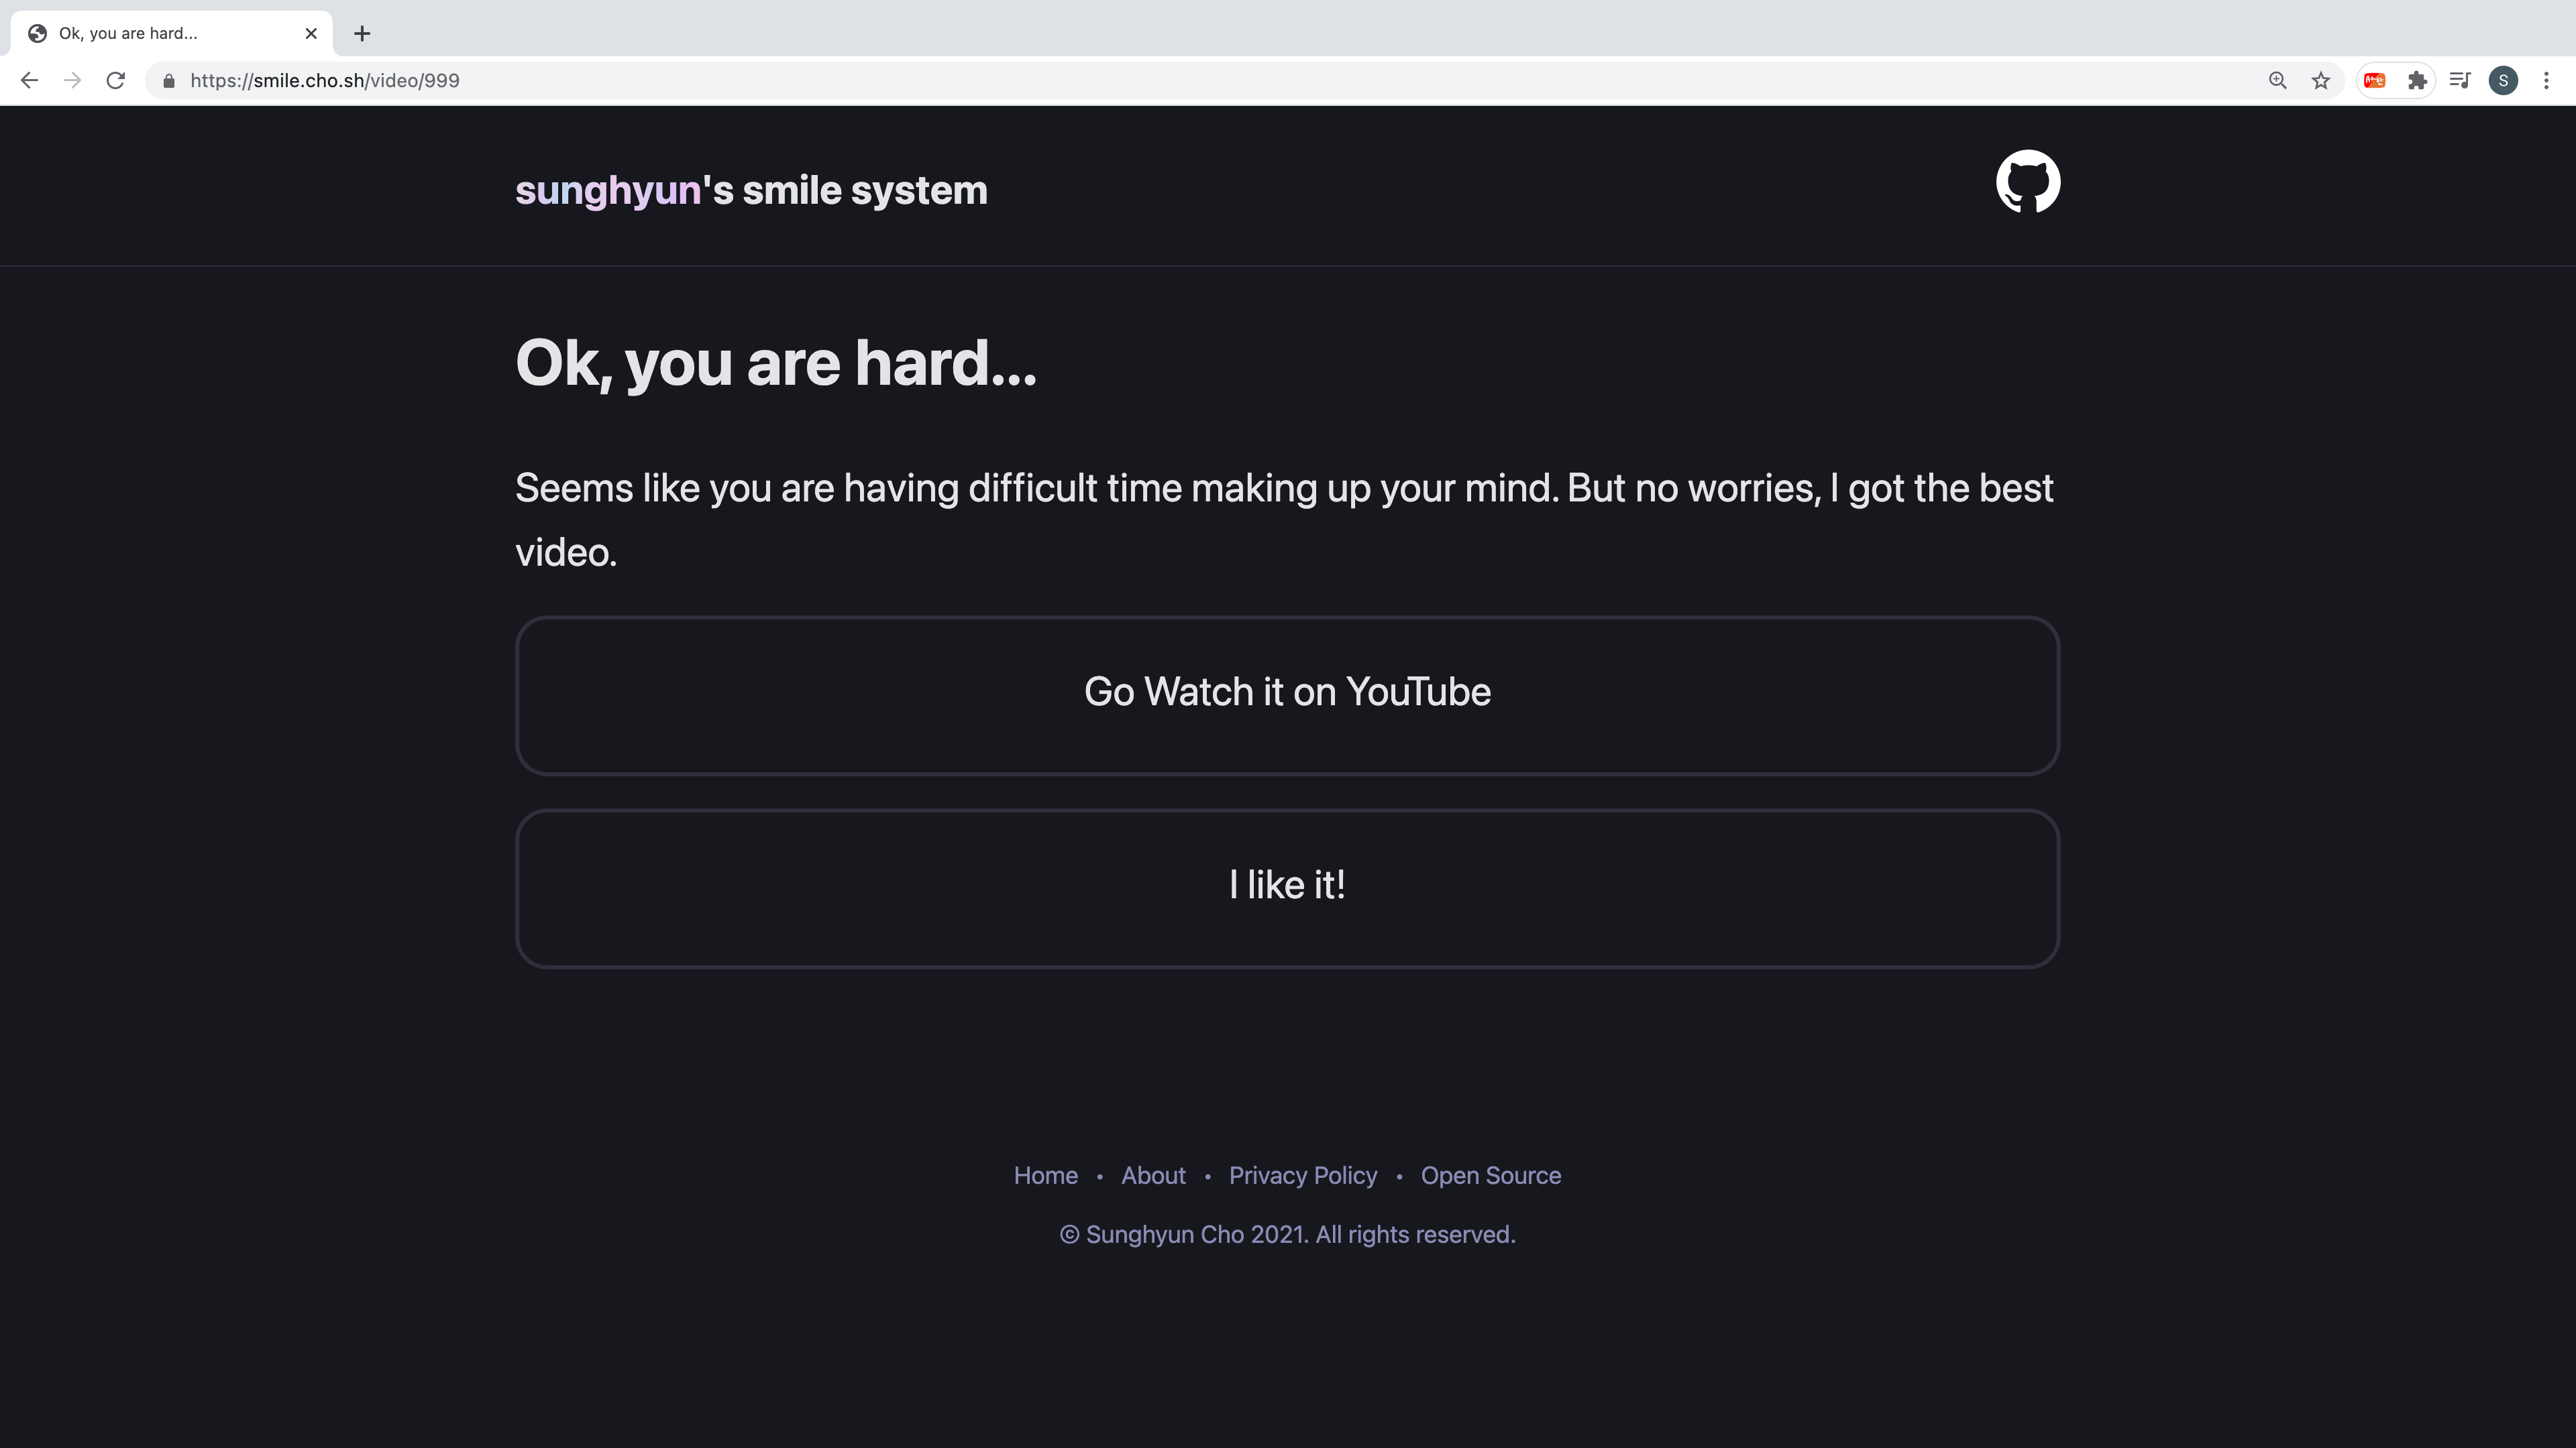Select the 'Ok, you are hard...' tab
Screen dimensions: 2576x1448
[x=150, y=34]
